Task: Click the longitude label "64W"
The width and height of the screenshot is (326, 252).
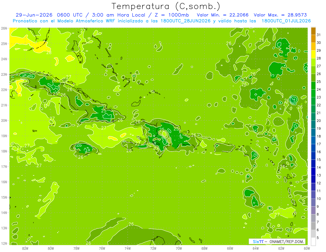Action: tap(256, 248)
